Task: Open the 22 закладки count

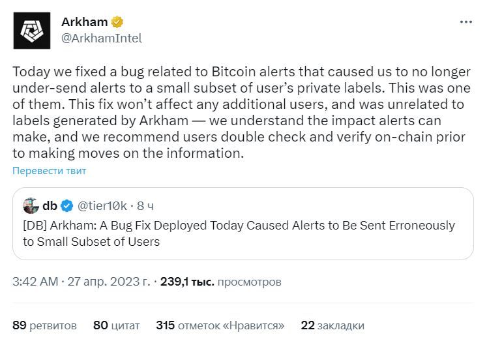Action: pos(332,325)
